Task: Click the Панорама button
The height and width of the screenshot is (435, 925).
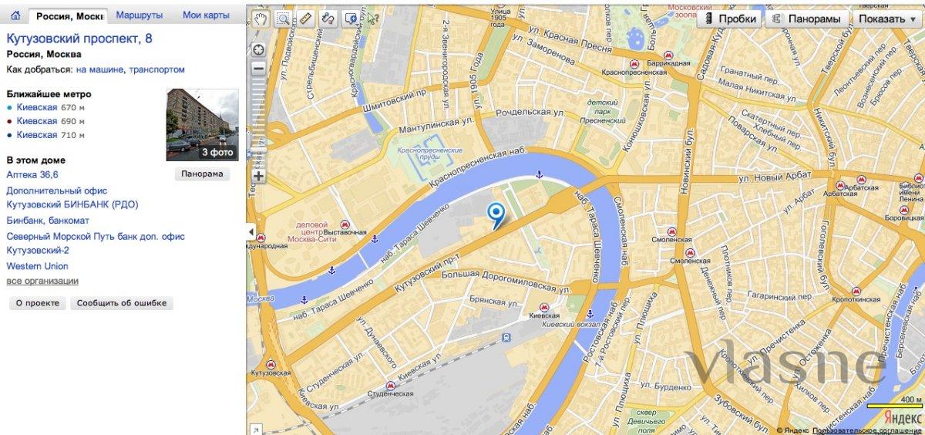Action: (x=202, y=174)
